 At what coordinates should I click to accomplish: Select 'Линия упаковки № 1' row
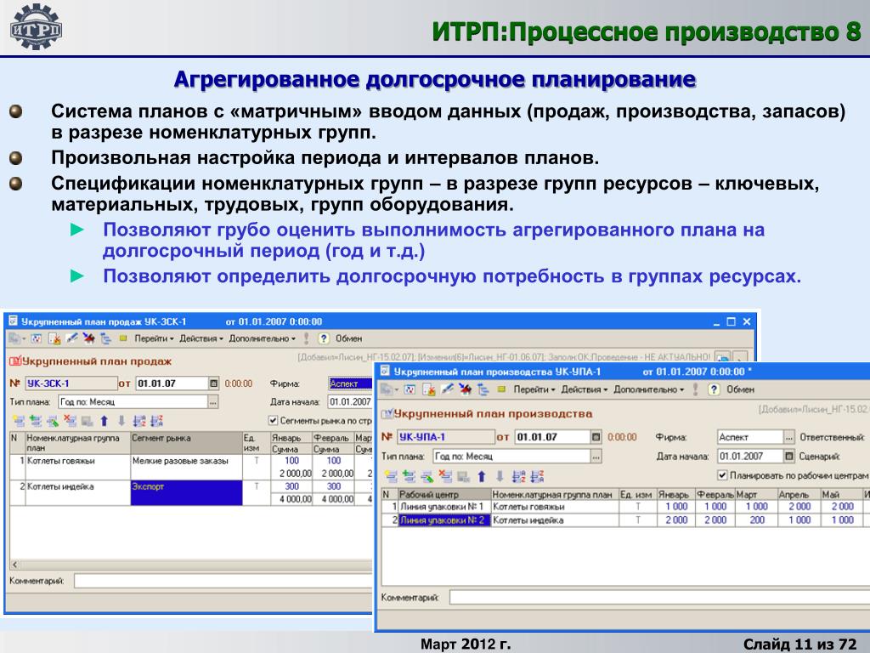[x=444, y=507]
